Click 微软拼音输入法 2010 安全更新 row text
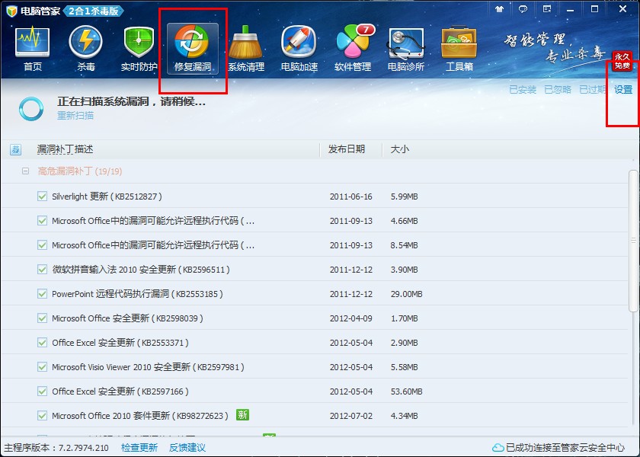Viewport: 640px width, 457px height. point(141,270)
